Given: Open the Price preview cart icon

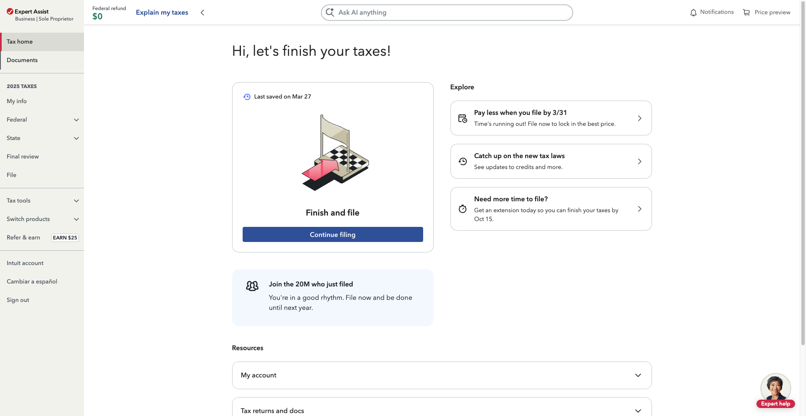Looking at the screenshot, I should 746,13.
